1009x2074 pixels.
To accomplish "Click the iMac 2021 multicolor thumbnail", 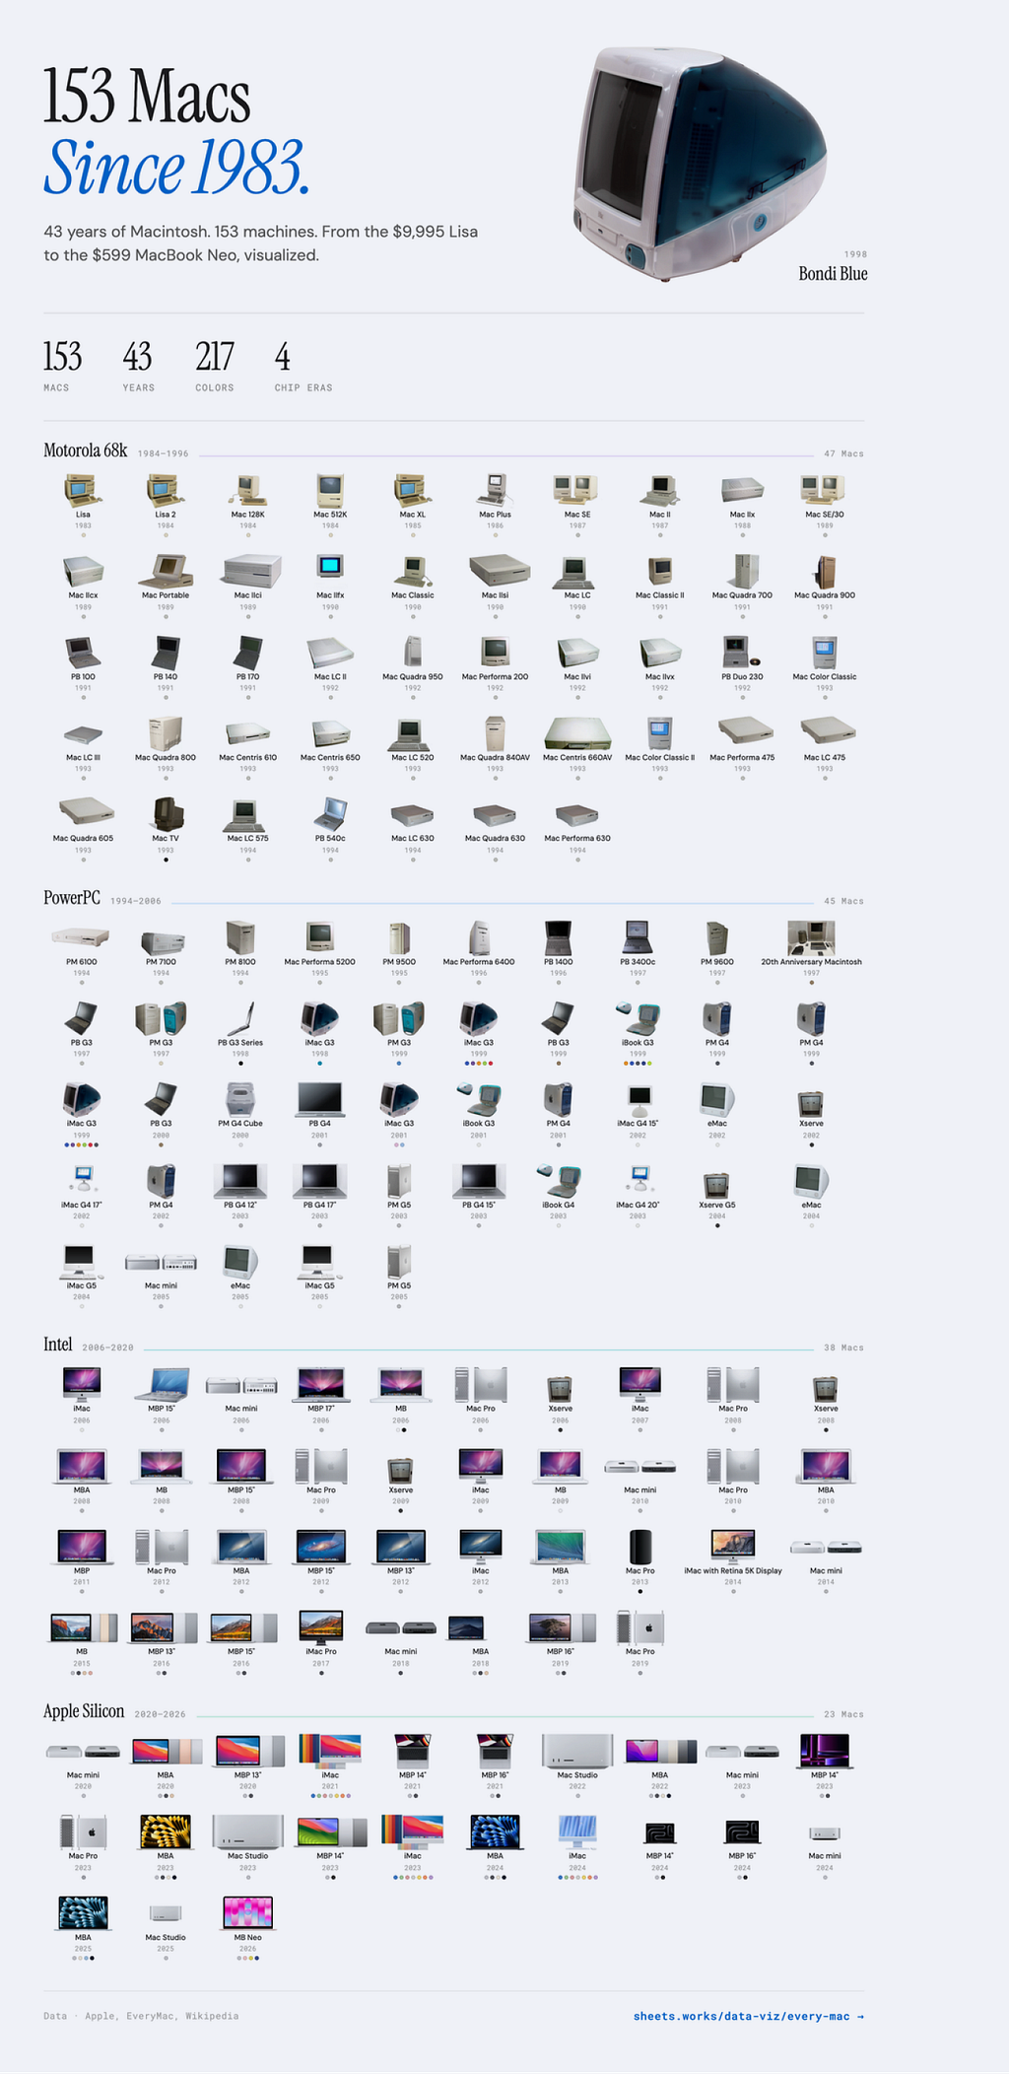I will 330,1751.
